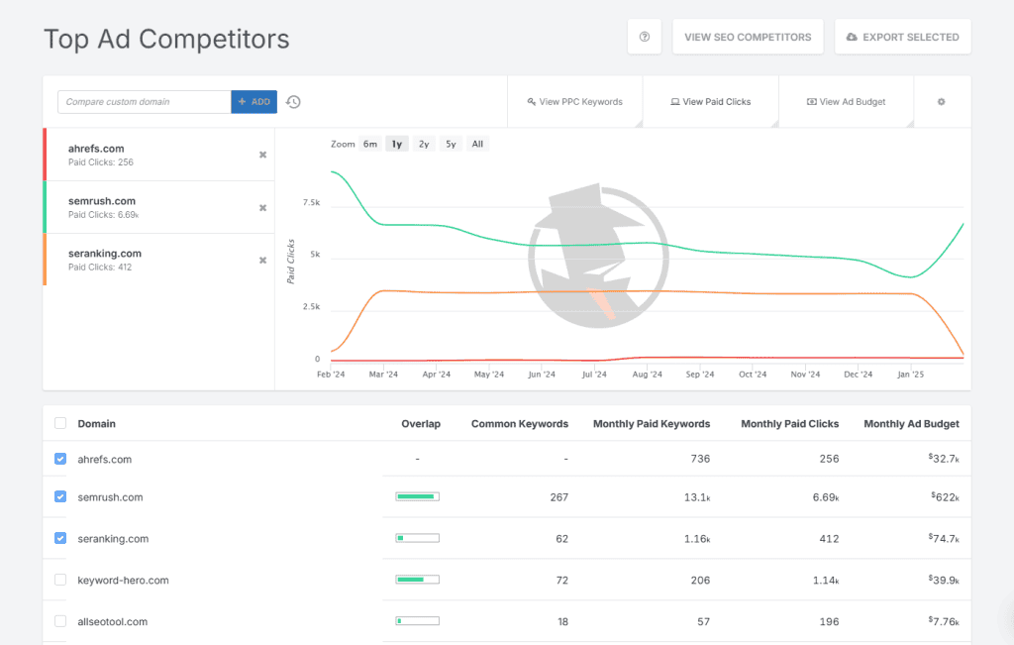Click the Domain column header
The width and height of the screenshot is (1014, 645).
tap(96, 424)
